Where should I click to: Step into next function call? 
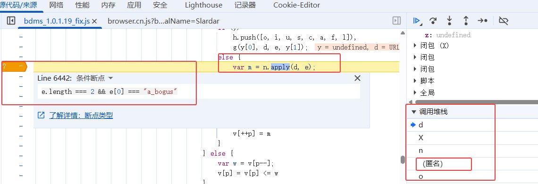pyautogui.click(x=449, y=21)
